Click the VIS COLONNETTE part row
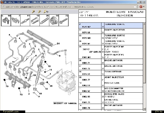Image resolution: width=164 pixels, height=113 pixels. coord(111,90)
